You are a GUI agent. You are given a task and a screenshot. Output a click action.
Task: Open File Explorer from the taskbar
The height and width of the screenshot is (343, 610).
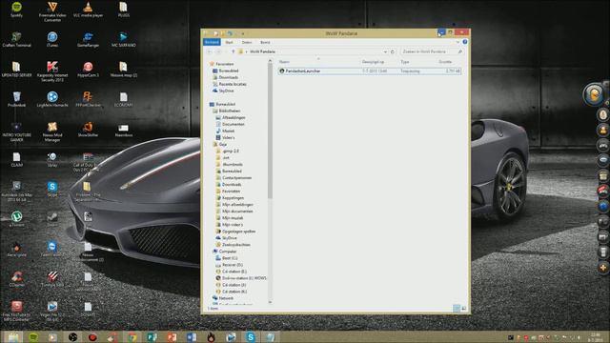[x=13, y=337]
